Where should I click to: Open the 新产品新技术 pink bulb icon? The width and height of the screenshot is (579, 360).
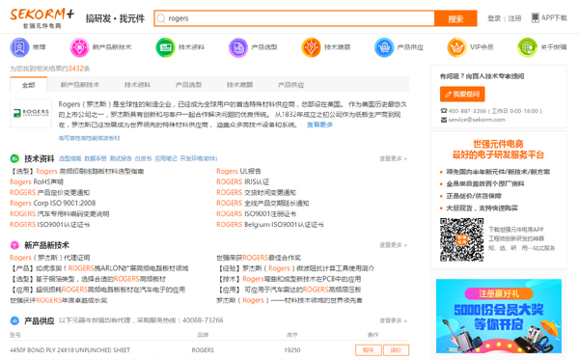point(79,47)
